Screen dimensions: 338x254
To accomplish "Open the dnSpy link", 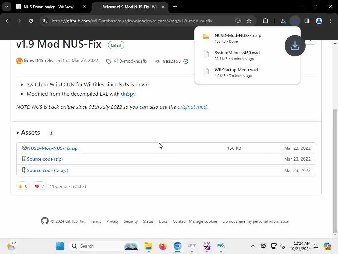I will click(x=128, y=94).
